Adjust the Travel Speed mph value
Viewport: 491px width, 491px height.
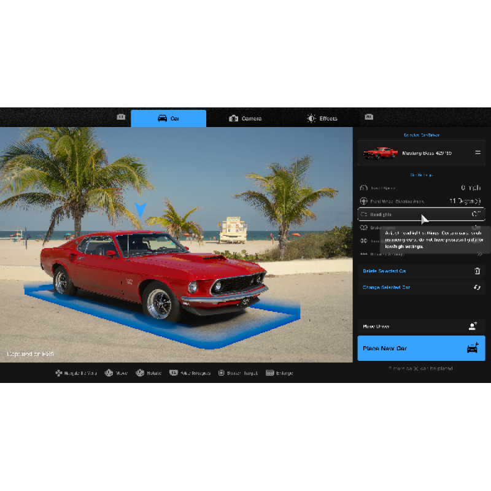(x=471, y=188)
